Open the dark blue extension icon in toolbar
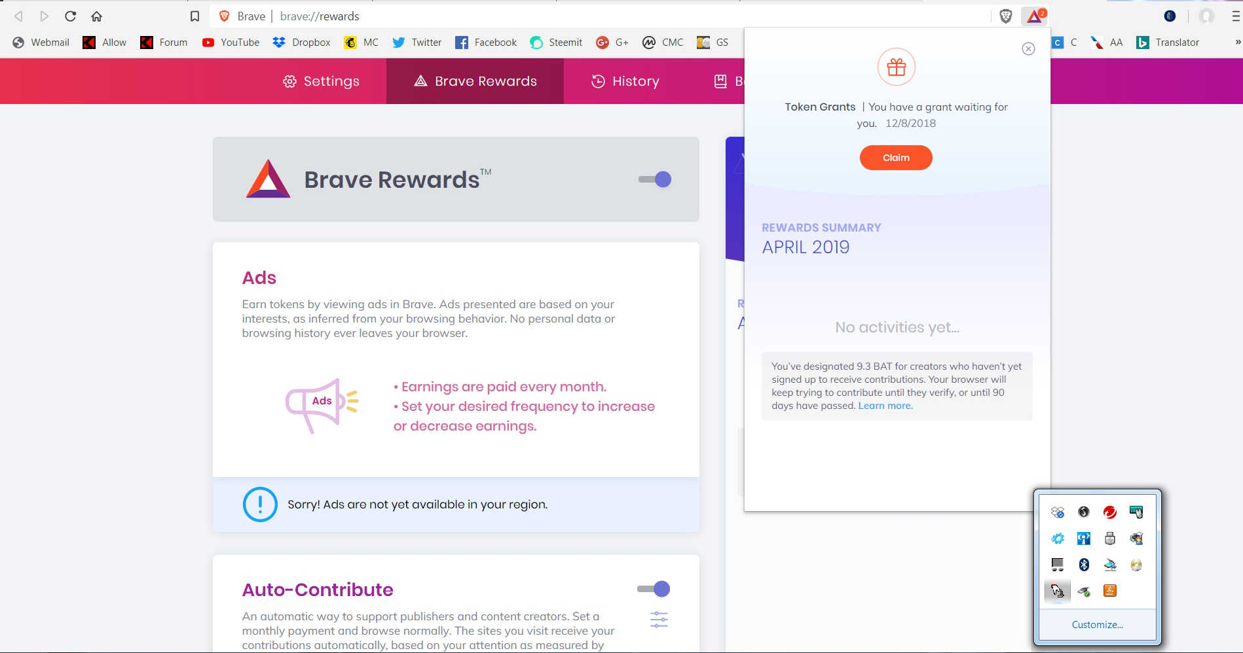 click(1170, 16)
